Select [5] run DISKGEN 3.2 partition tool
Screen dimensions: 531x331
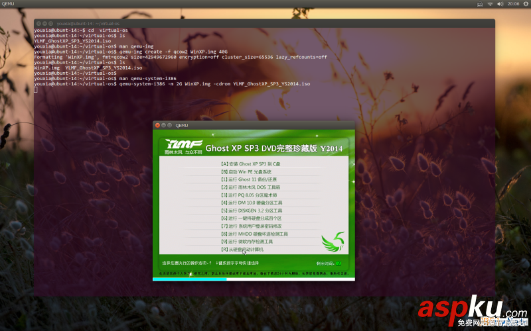point(252,211)
